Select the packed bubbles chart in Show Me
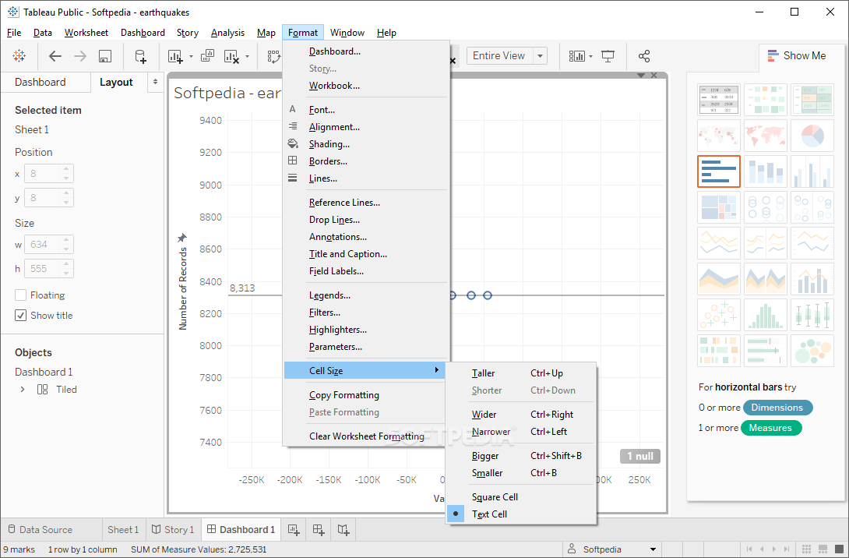 [x=812, y=350]
